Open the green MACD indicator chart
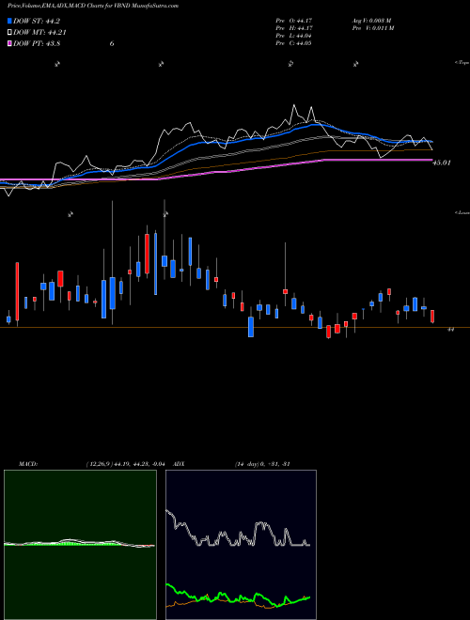The width and height of the screenshot is (470, 620). point(80,545)
